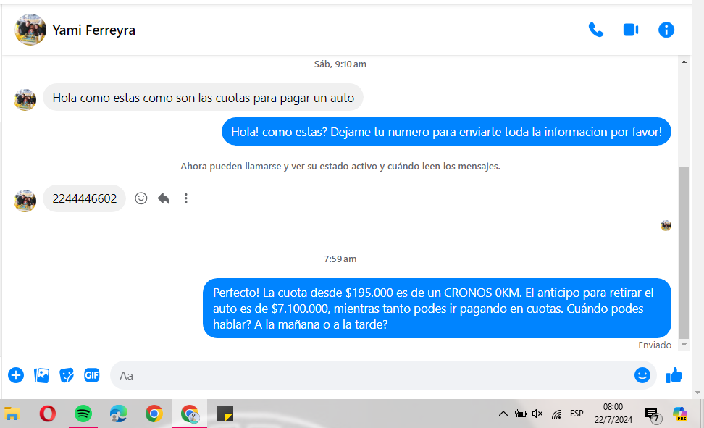The height and width of the screenshot is (428, 704).
Task: React with emoji to phone number message
Action: click(x=141, y=198)
